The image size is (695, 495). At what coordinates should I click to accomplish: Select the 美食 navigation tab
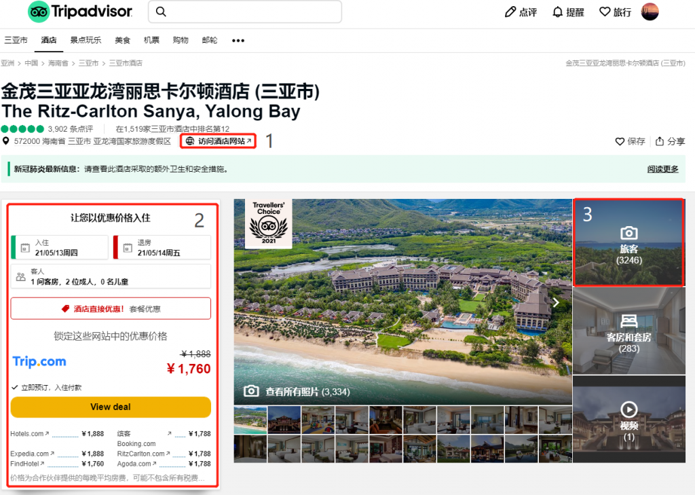122,41
